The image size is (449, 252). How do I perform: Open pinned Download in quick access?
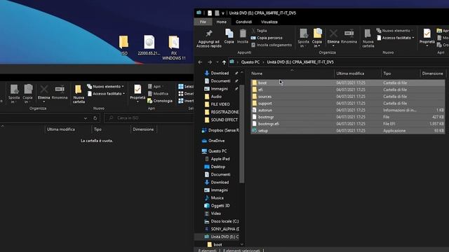point(220,73)
